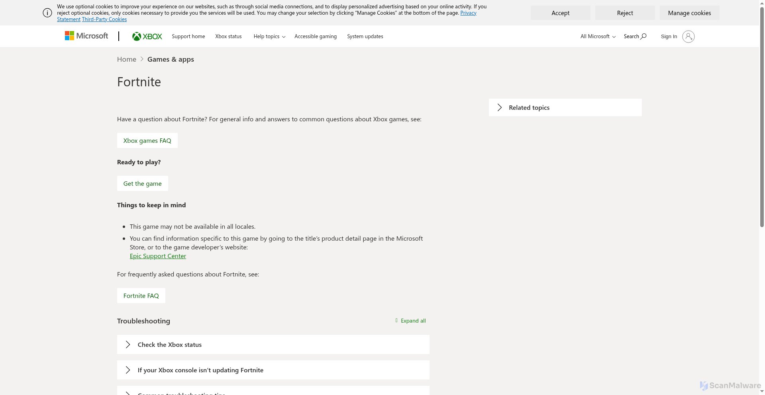
Task: Open Support home
Action: click(188, 36)
